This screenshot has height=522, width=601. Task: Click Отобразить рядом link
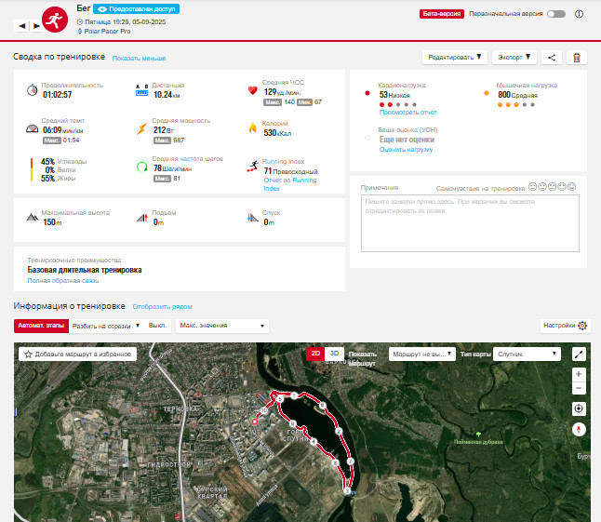(162, 307)
